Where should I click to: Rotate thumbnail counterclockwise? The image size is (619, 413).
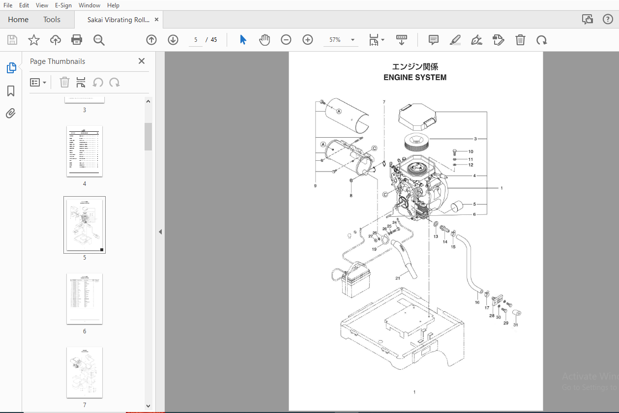98,82
